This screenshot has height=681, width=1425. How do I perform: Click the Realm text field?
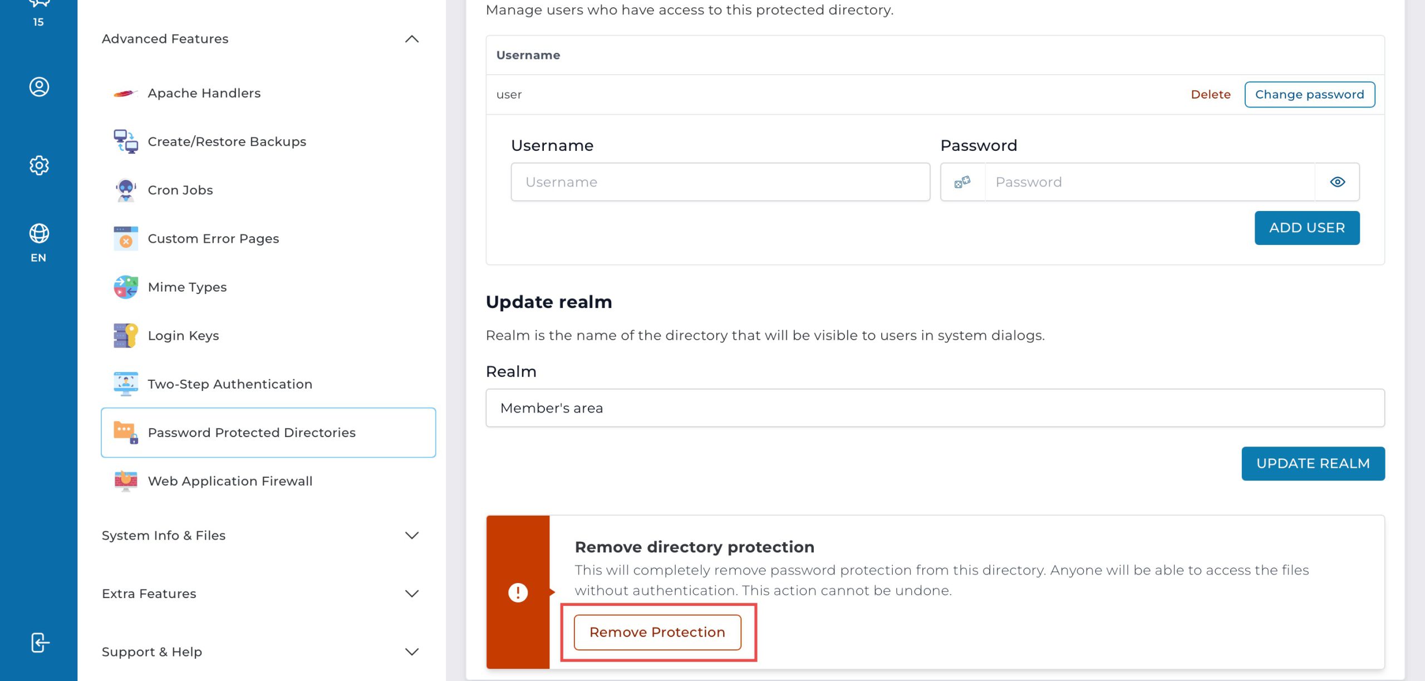(935, 408)
